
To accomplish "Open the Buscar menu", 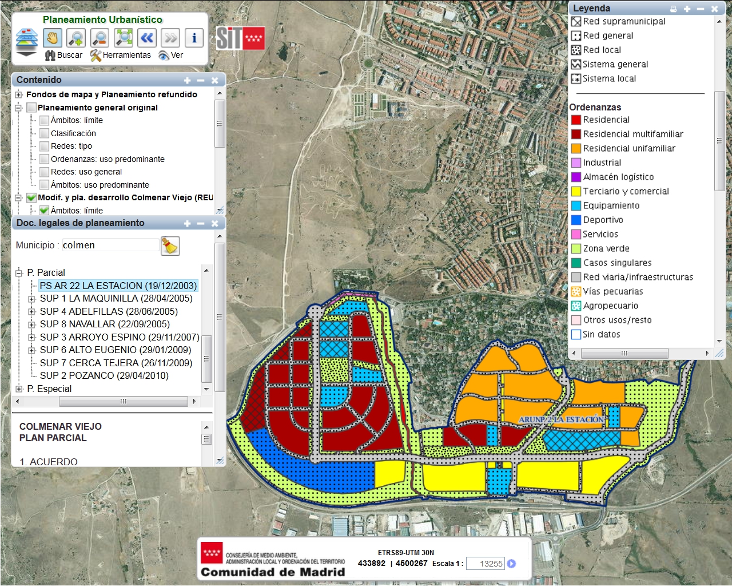I will coord(63,55).
